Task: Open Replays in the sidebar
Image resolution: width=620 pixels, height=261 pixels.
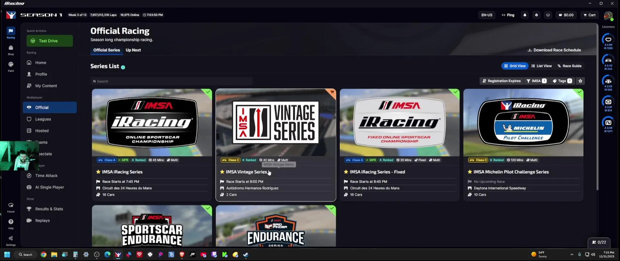Action: [50, 221]
